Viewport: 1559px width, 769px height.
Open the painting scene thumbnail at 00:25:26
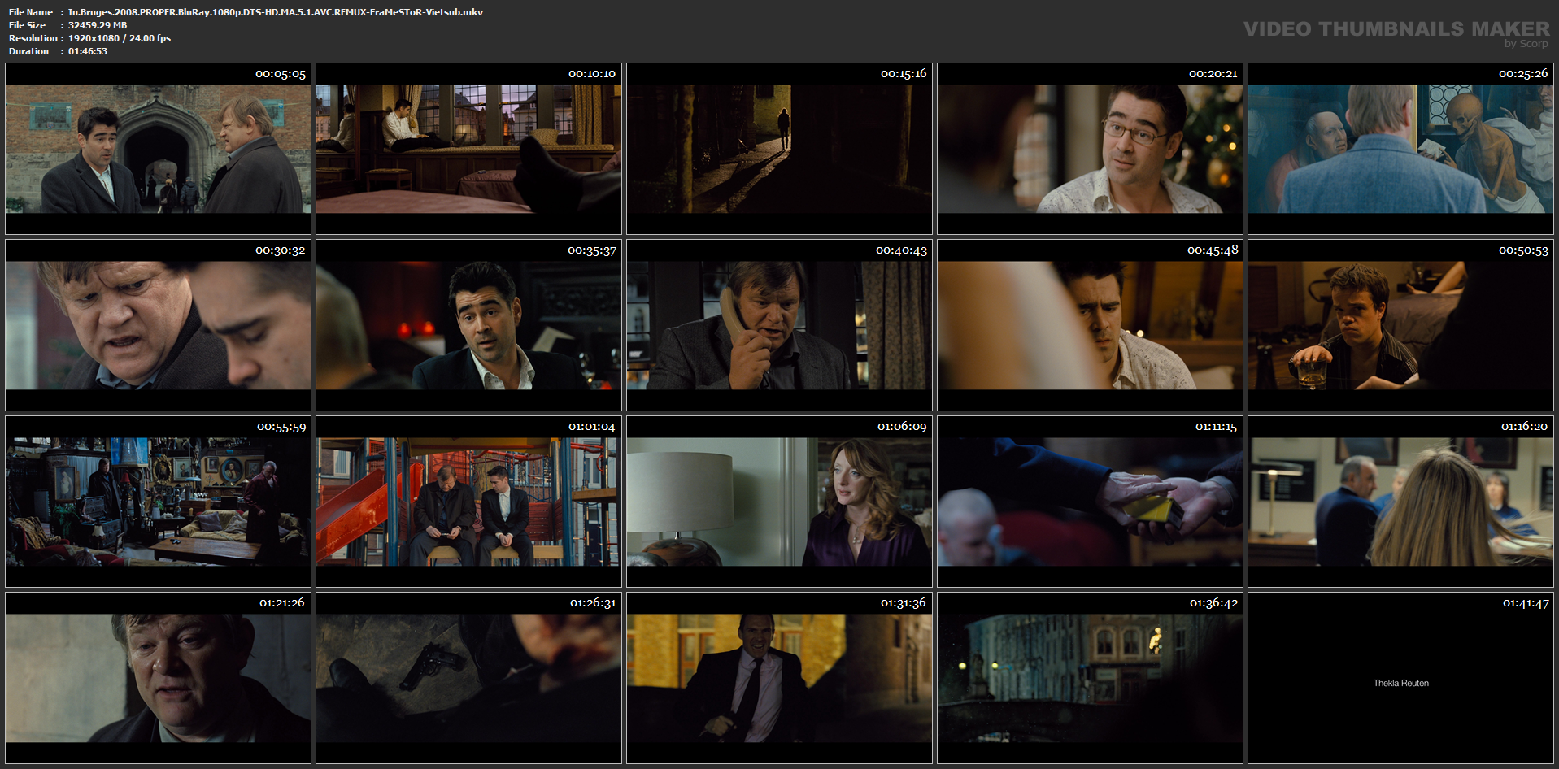pyautogui.click(x=1400, y=149)
